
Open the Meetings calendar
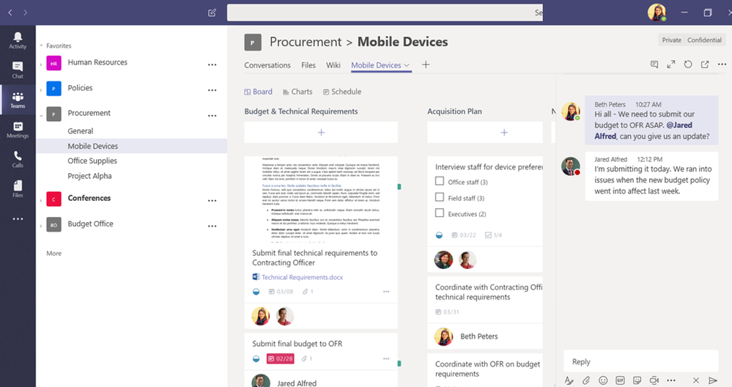(18, 129)
